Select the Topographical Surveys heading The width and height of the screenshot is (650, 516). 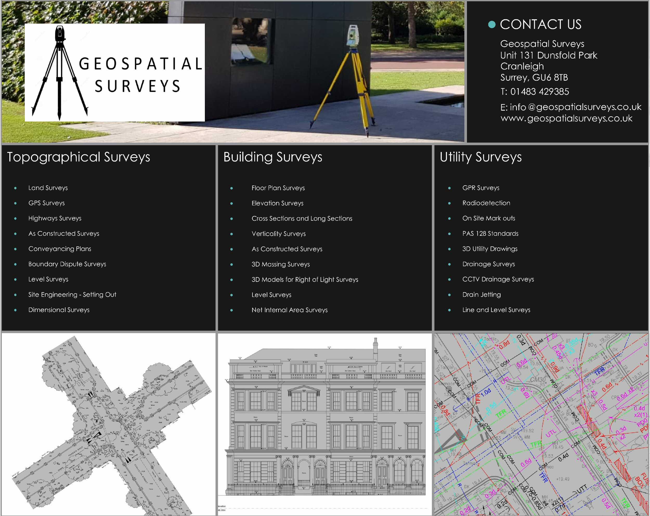[x=78, y=157]
